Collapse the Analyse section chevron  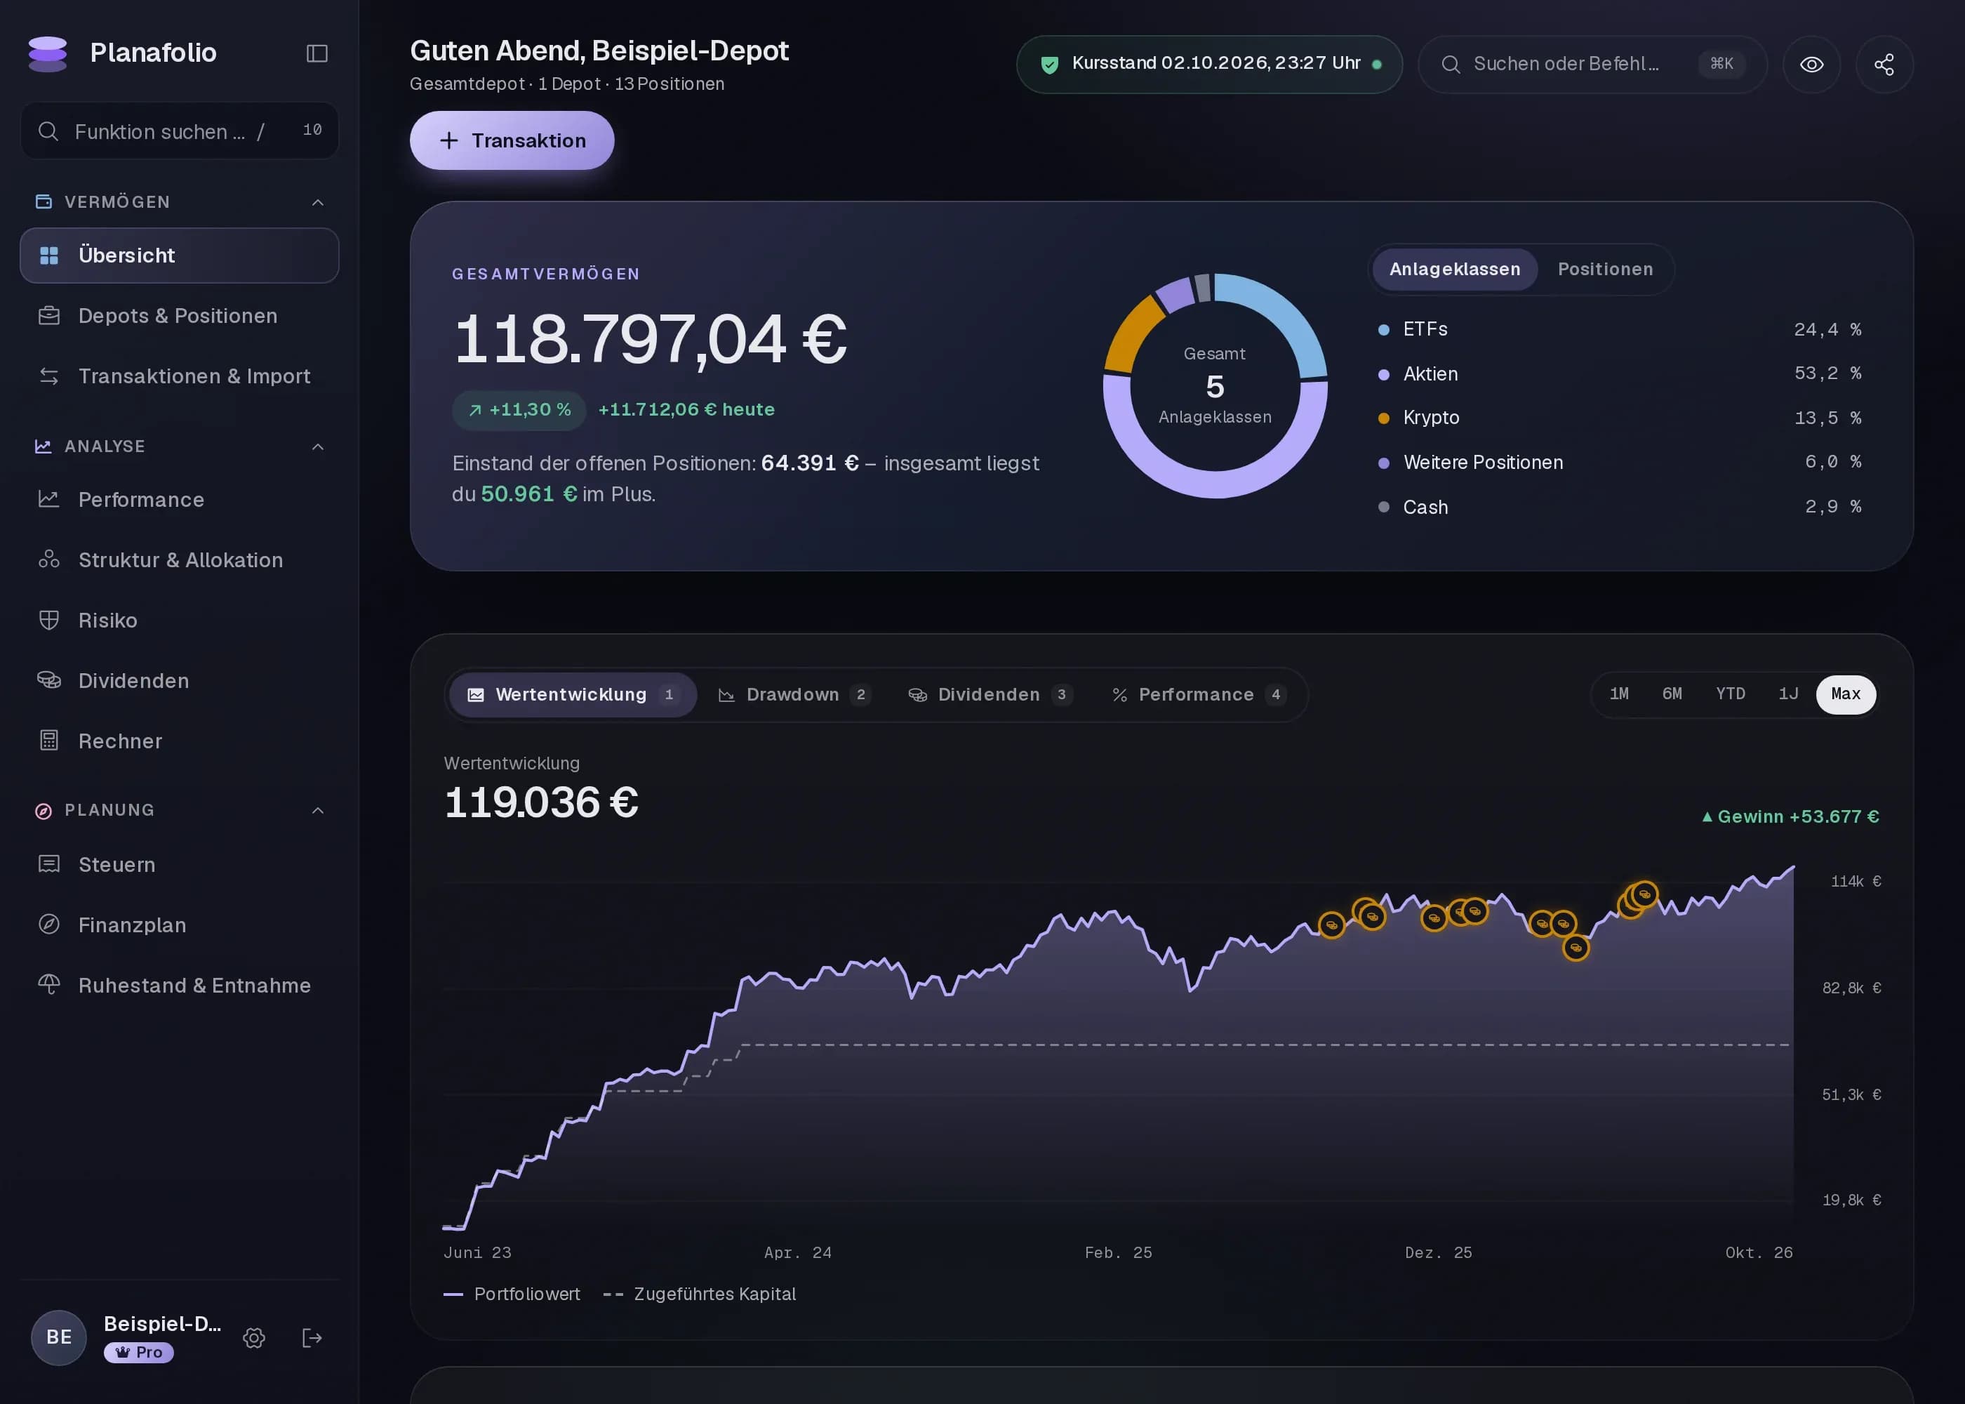click(x=318, y=447)
